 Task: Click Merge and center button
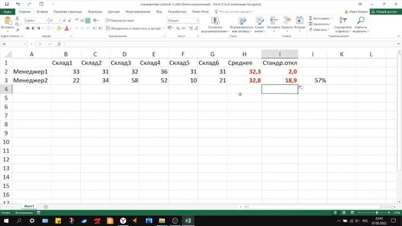tap(133, 28)
